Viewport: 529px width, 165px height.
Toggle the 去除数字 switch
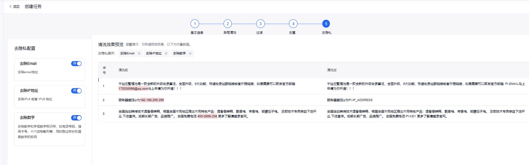tap(76, 118)
